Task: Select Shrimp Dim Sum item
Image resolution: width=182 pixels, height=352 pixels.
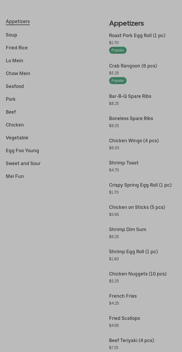Action: [128, 230]
